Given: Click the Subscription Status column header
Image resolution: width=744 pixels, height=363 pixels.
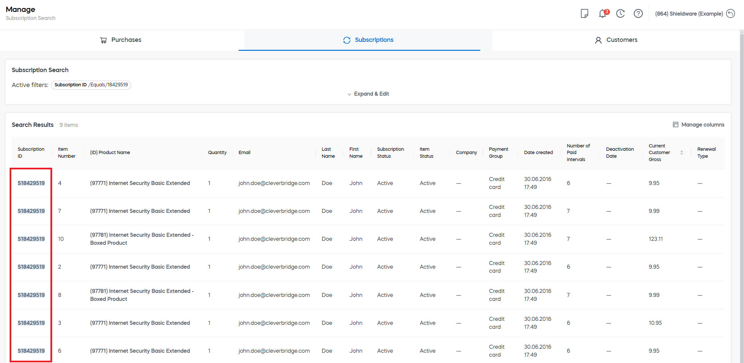Looking at the screenshot, I should coord(391,152).
